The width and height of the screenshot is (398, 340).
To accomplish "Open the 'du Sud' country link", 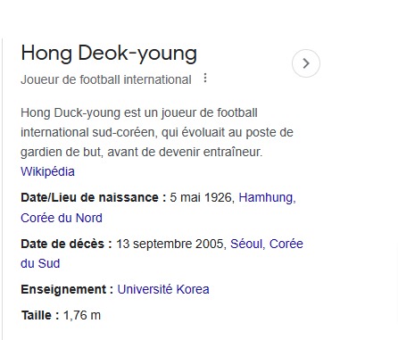I will pyautogui.click(x=40, y=263).
